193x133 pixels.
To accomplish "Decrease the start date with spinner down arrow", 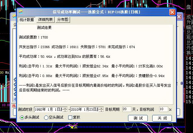I will point(65,111).
